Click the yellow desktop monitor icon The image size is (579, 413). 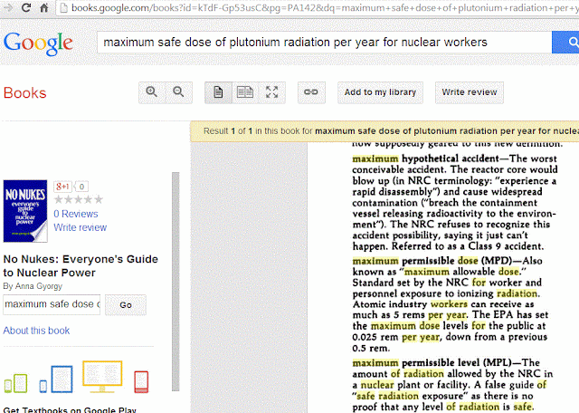[102, 377]
